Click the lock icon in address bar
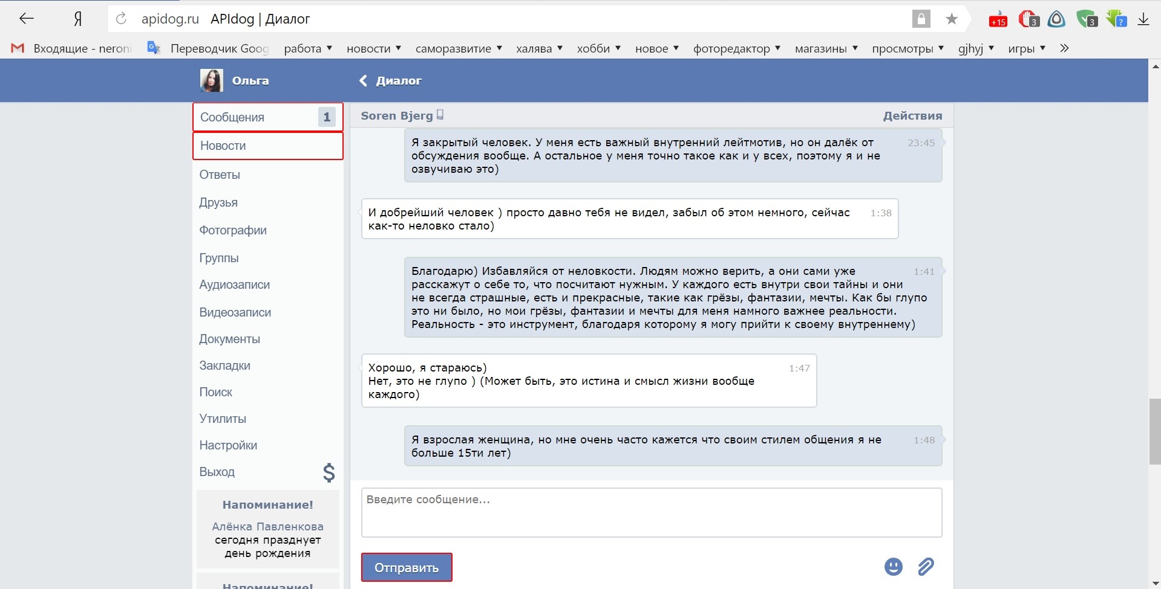The width and height of the screenshot is (1161, 589). coord(921,19)
